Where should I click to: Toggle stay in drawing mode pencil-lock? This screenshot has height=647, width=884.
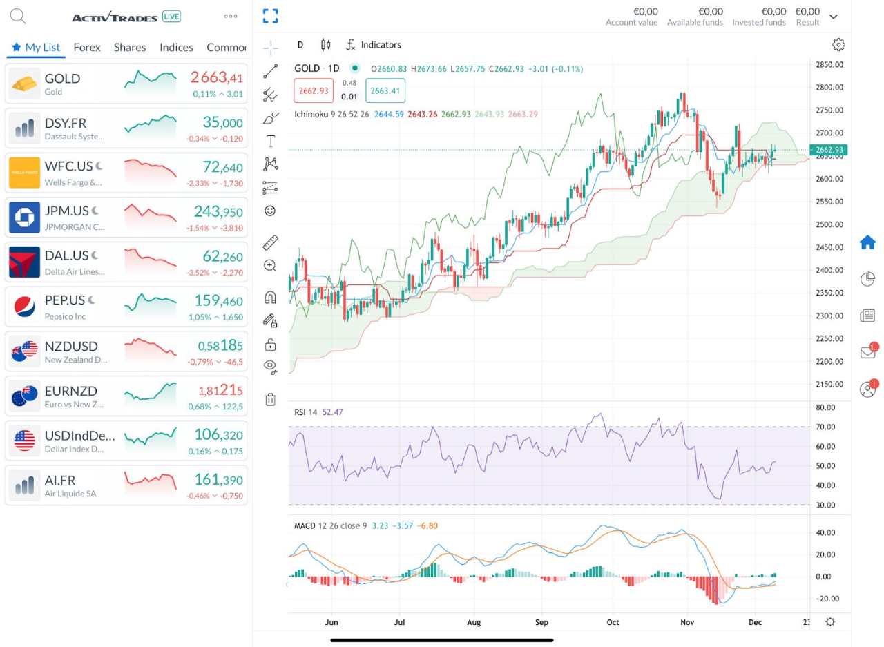click(x=271, y=320)
